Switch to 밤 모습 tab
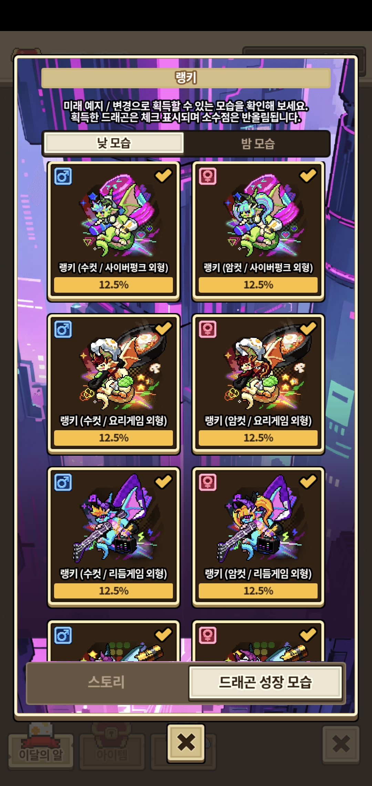 coord(258,143)
